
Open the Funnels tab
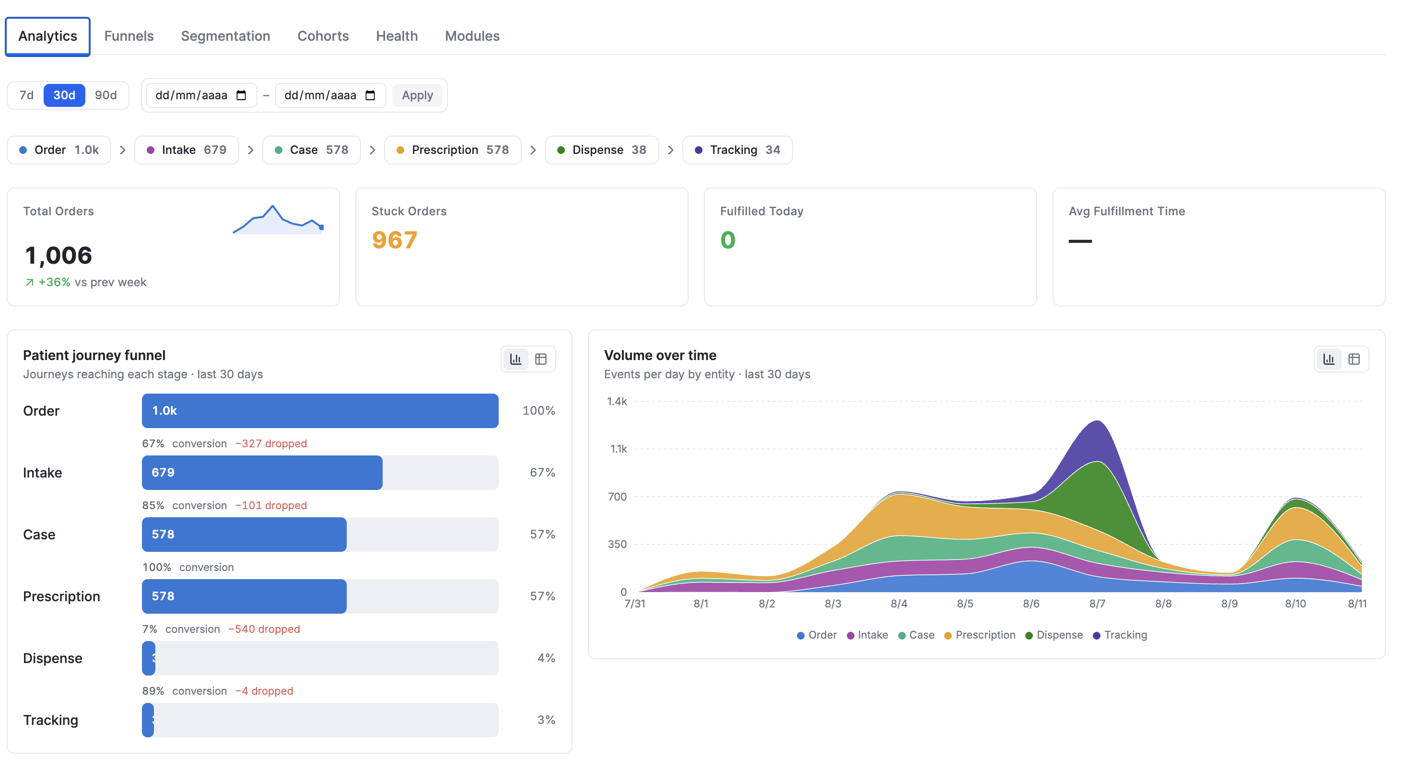pos(129,36)
